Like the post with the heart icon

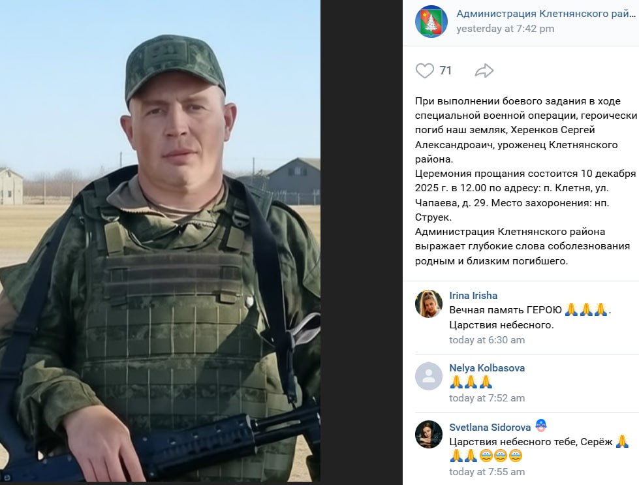click(x=425, y=70)
